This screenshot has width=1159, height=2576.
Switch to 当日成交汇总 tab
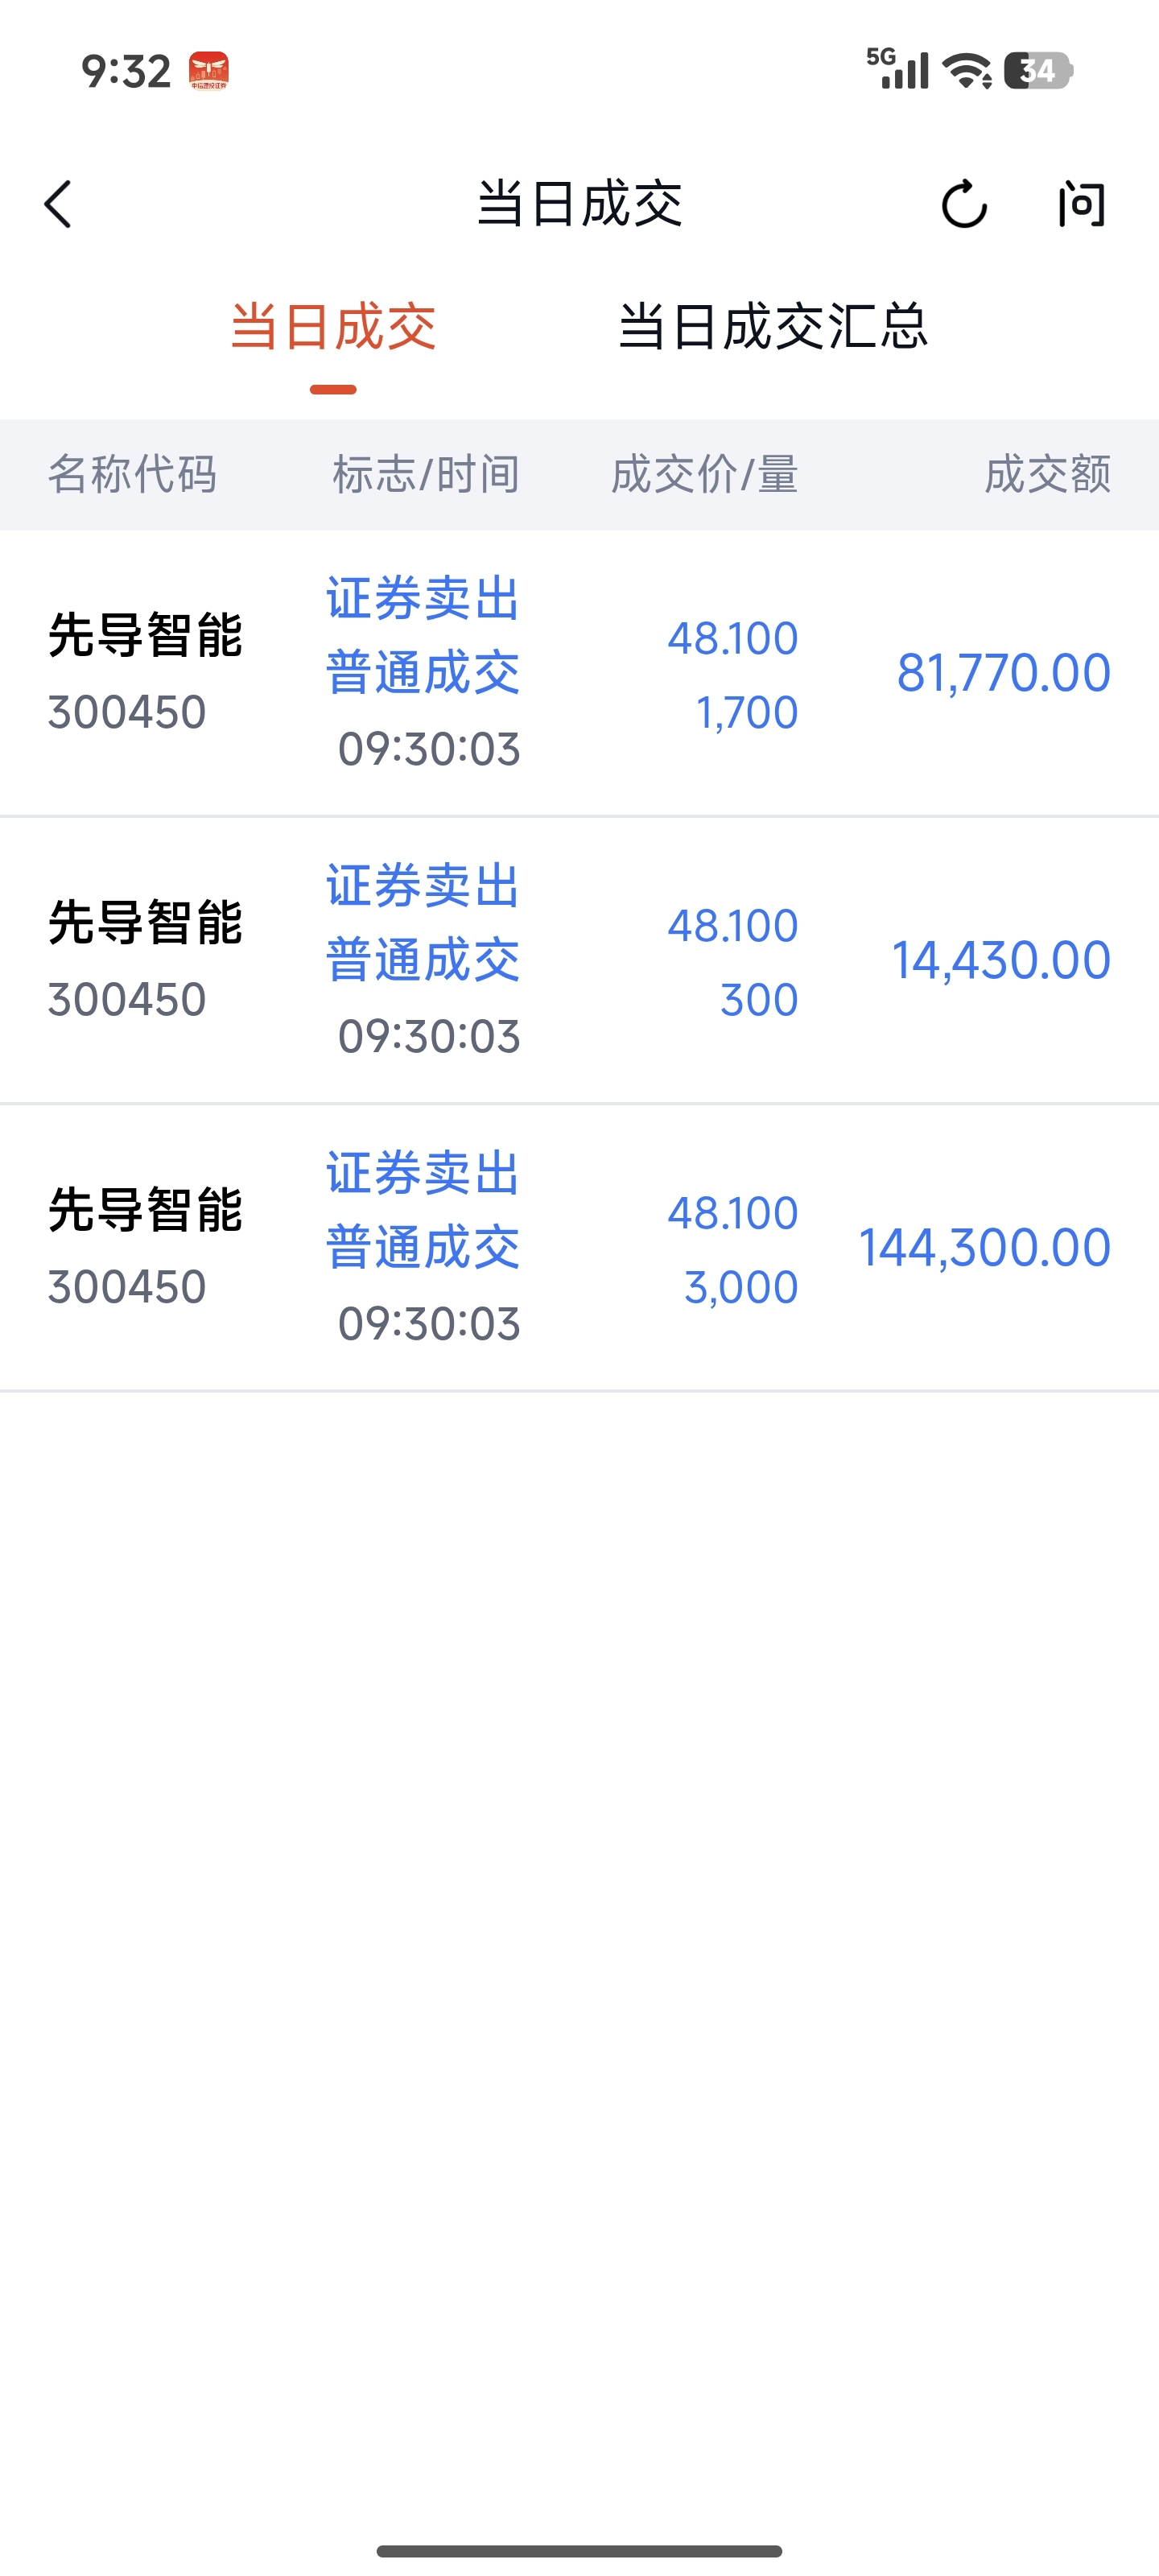[x=773, y=327]
